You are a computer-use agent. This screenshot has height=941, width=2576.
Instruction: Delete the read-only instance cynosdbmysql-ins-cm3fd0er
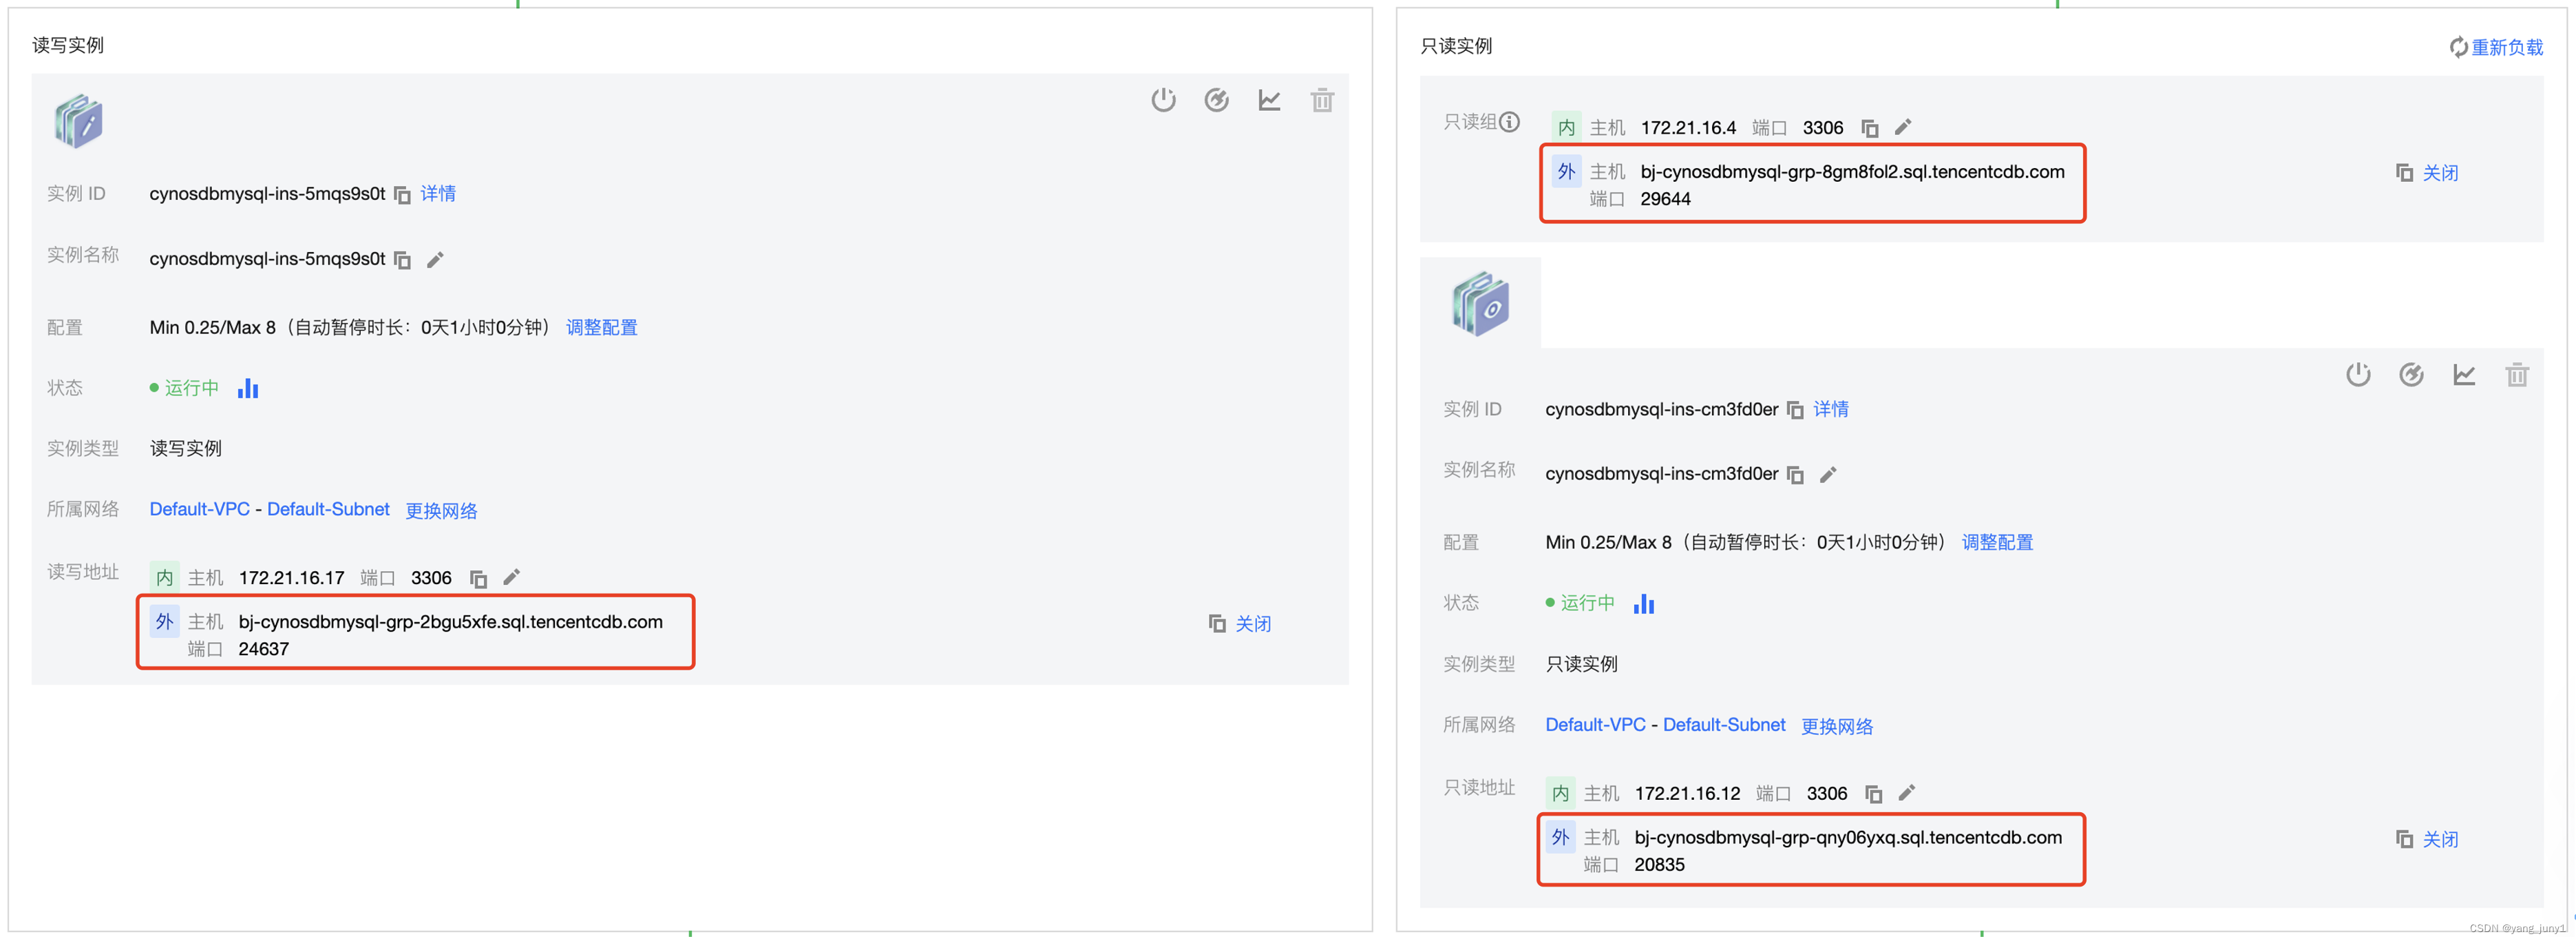coord(2517,375)
